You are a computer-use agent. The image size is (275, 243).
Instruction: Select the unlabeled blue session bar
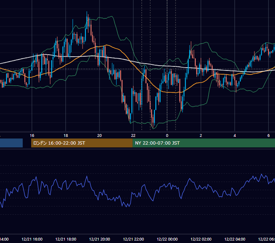coord(11,143)
